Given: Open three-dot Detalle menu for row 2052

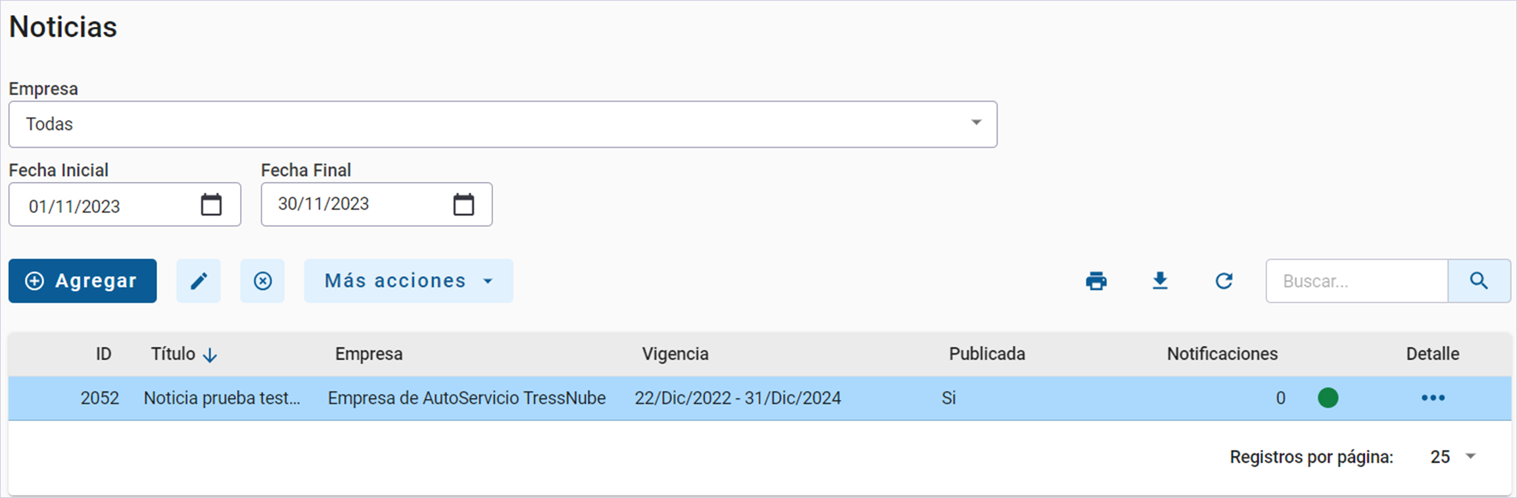Looking at the screenshot, I should (x=1433, y=398).
